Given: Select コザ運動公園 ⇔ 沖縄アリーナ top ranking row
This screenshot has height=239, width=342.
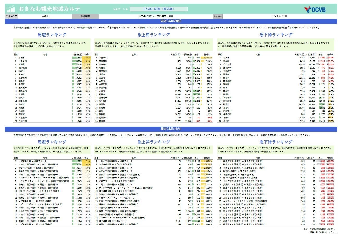Looking at the screenshot, I should (34, 161).
